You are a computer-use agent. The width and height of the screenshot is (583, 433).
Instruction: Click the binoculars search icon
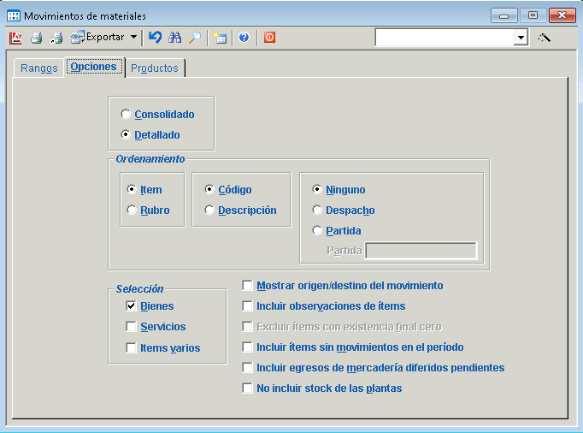(175, 38)
